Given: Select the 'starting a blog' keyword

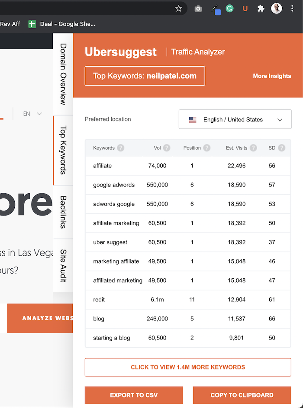Looking at the screenshot, I should click(x=112, y=338).
